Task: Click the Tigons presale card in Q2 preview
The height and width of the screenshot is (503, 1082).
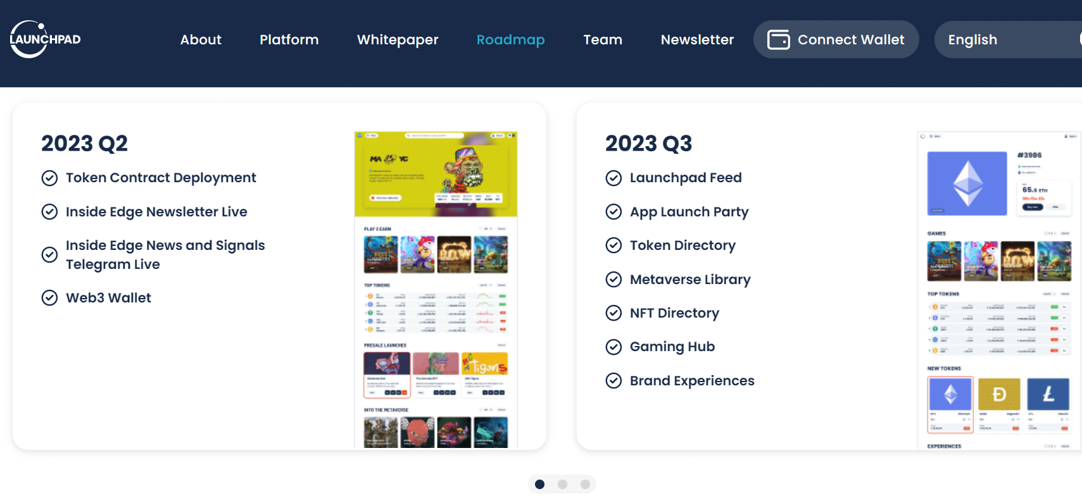Action: pos(484,375)
